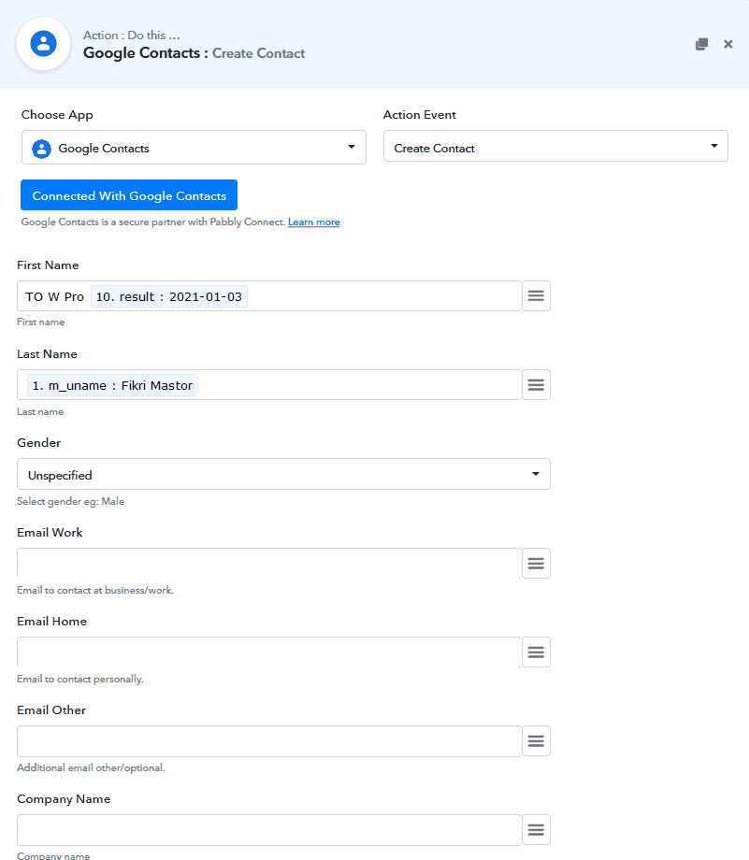Click the mapping icon beside Email Home
Screen dimensions: 749x860
click(536, 652)
